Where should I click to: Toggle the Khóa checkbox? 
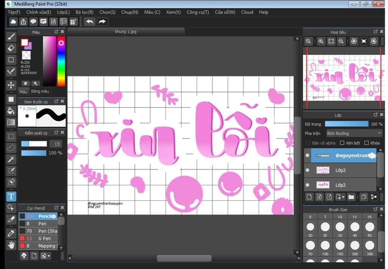(x=367, y=143)
